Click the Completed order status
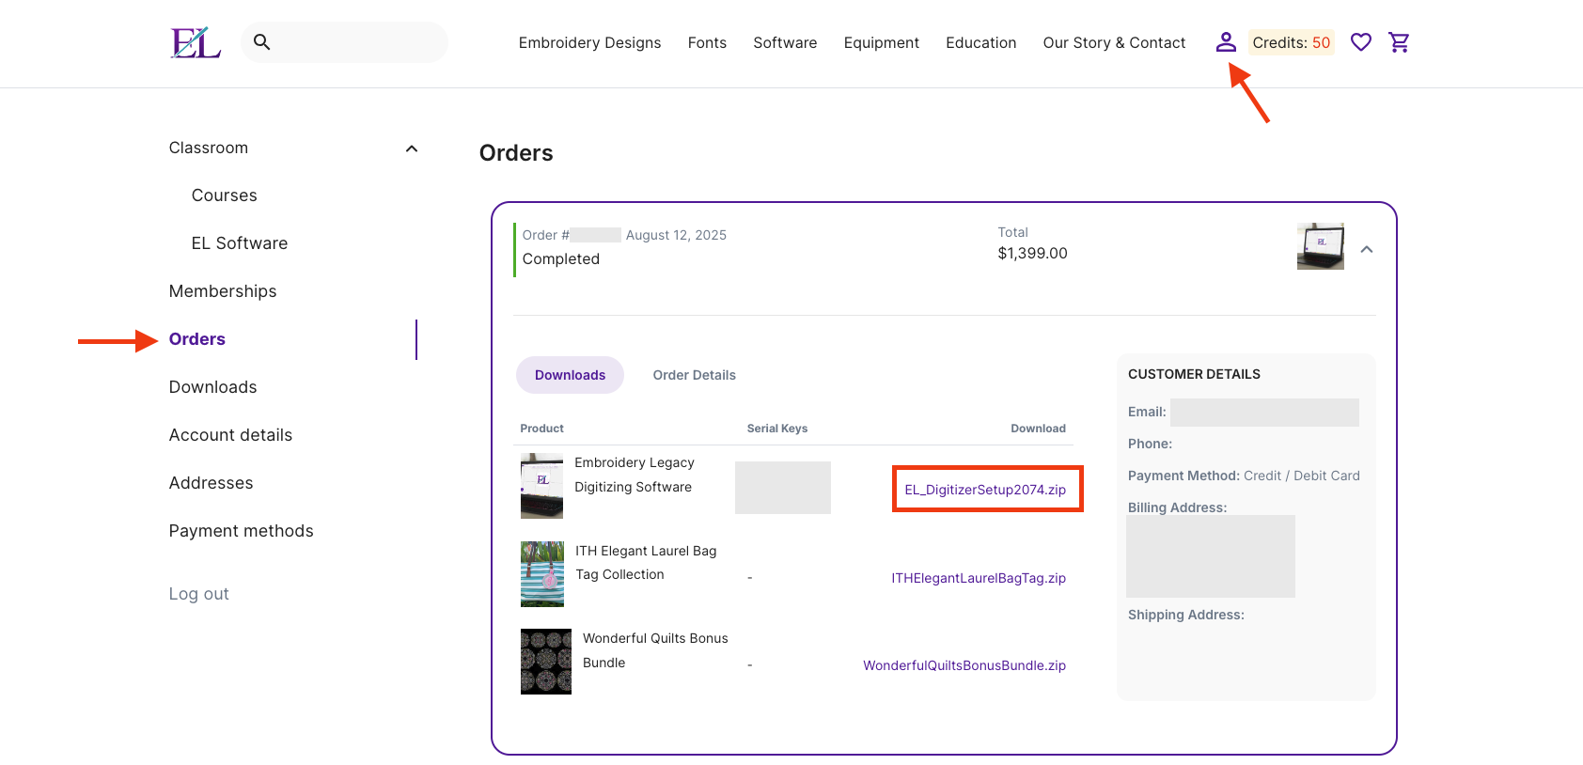The width and height of the screenshot is (1583, 765). click(561, 259)
